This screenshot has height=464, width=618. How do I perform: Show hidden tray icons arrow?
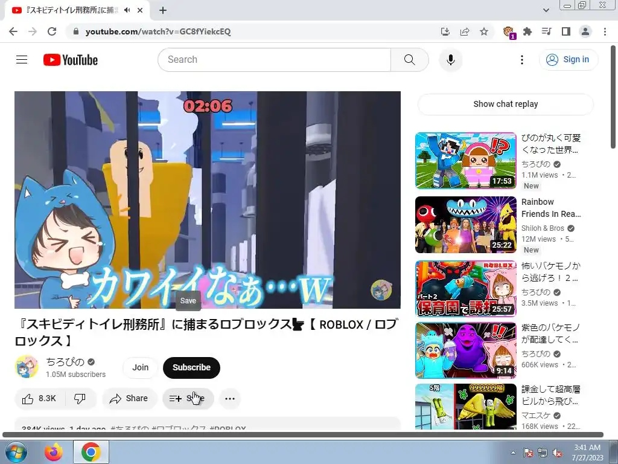513,453
